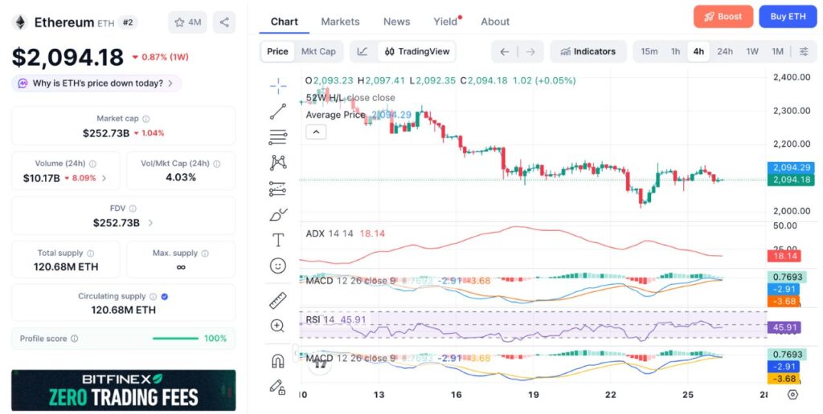This screenshot has height=414, width=823.
Task: Show Profile score info tooltip
Action: tap(75, 339)
